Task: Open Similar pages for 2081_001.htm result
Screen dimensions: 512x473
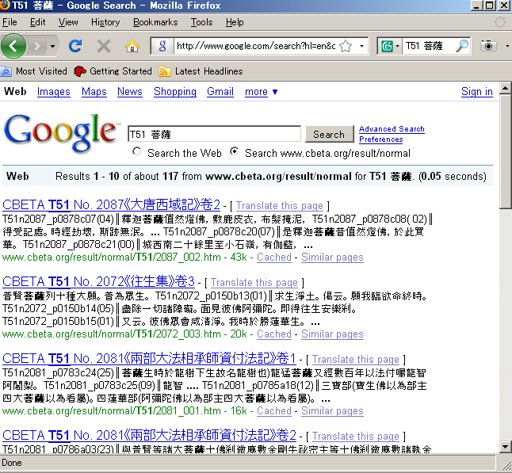Action: click(x=332, y=411)
